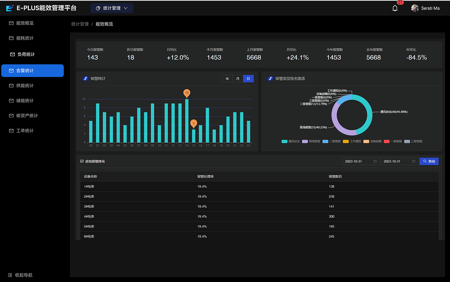Switch bar chart to 年 view
Screen dimensions: 450x282
tap(227, 79)
